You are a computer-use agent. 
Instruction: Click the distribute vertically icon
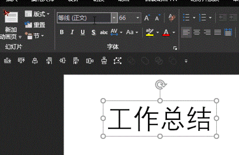click(104, 61)
